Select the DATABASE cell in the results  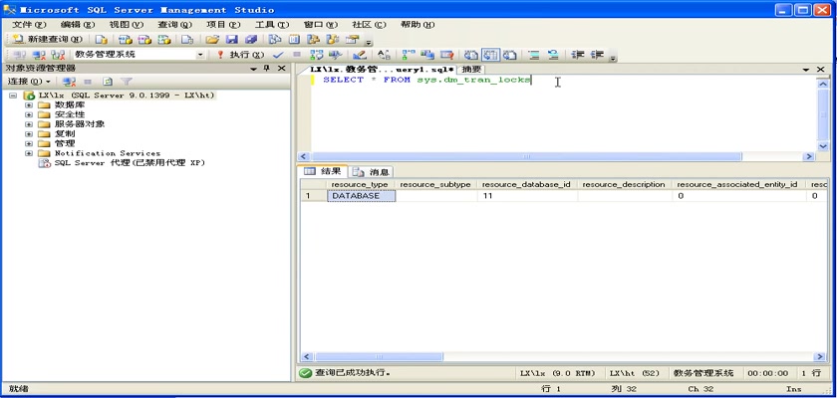[x=361, y=196]
